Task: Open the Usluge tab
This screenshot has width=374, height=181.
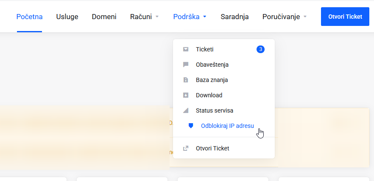Action: [x=67, y=17]
